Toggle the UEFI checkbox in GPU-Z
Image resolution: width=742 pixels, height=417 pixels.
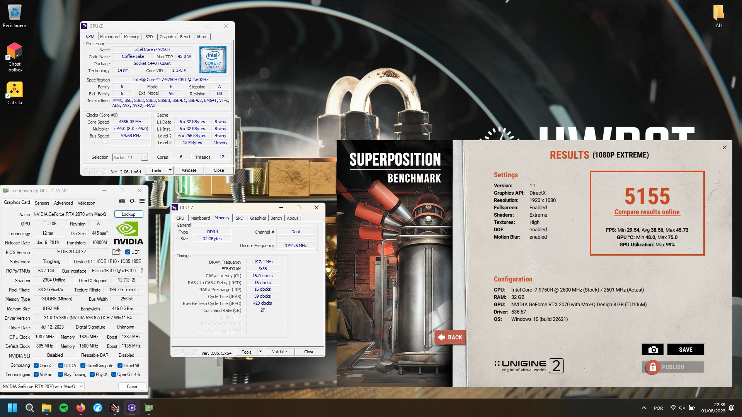(x=128, y=252)
